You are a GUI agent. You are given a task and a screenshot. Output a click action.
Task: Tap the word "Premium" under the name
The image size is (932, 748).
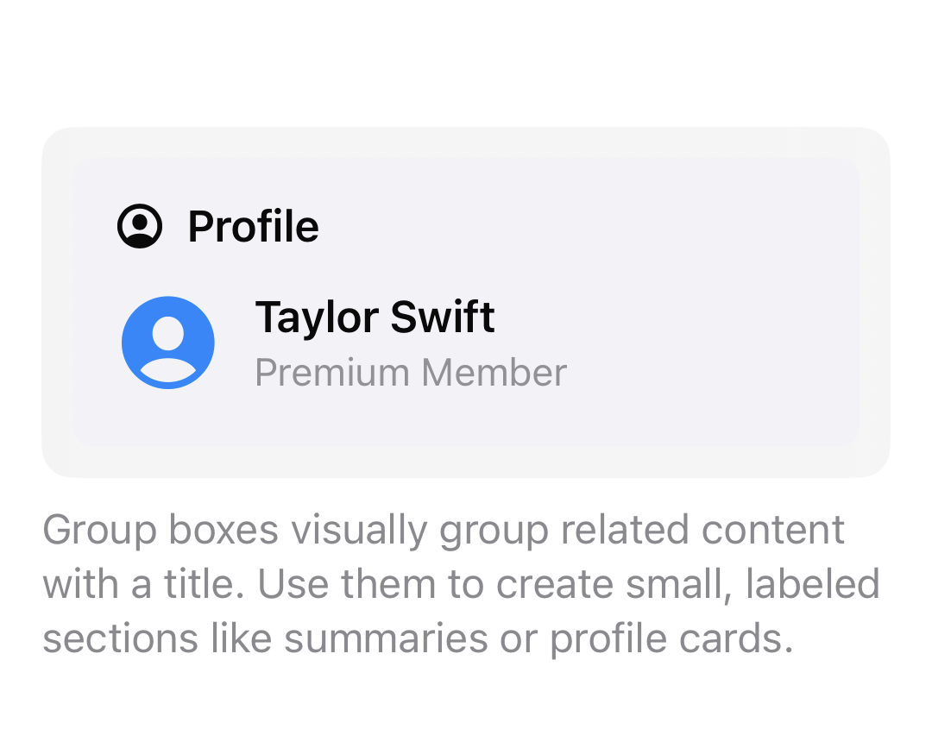pos(332,373)
